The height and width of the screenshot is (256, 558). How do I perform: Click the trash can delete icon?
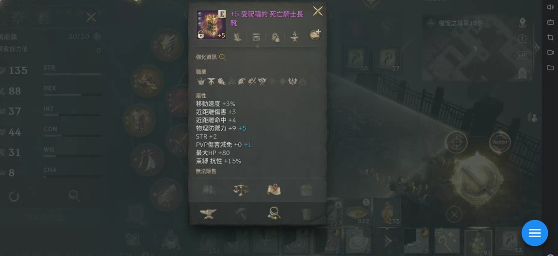[x=306, y=214]
